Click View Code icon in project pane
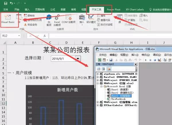 (x=99, y=69)
